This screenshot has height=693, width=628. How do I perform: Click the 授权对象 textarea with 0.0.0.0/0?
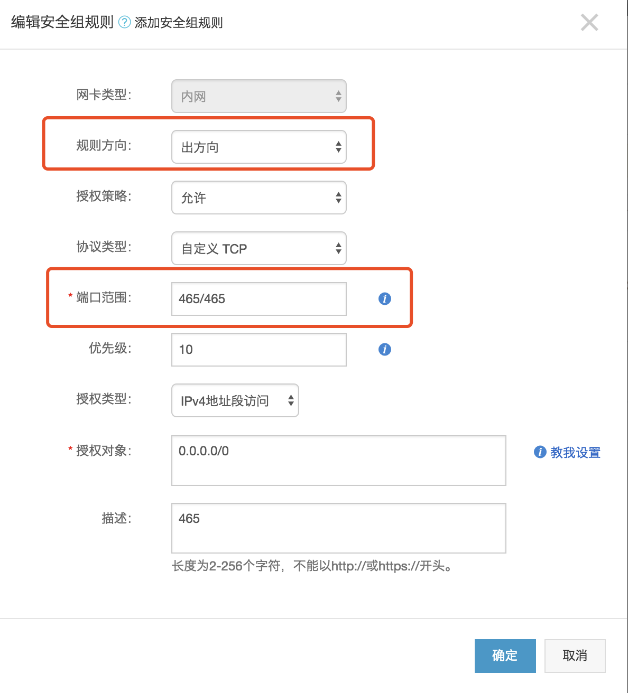(x=339, y=461)
